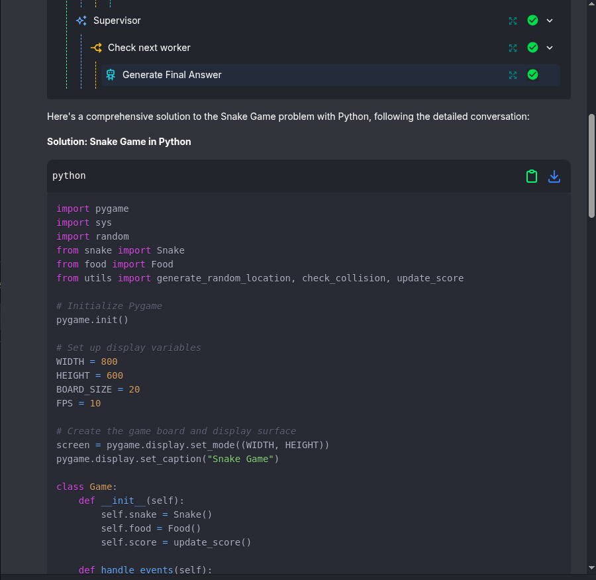Screen dimensions: 596x580
Task: Click the green checkmark for Generate Final Answer
Action: [532, 75]
